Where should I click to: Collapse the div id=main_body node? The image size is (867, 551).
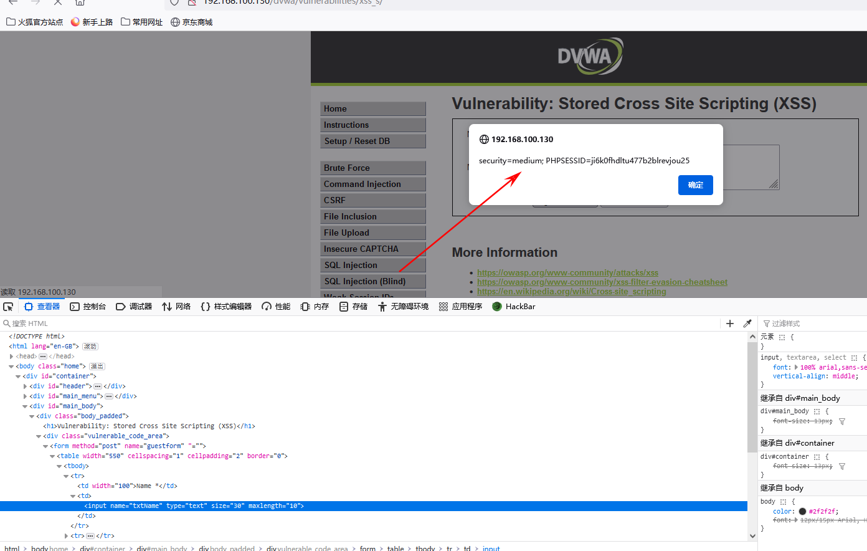pos(25,406)
